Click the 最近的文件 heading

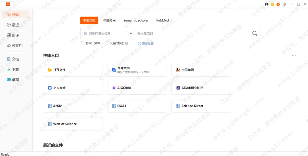coord(53,145)
